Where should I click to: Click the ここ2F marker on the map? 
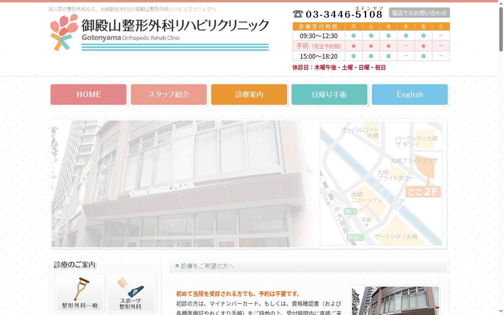[423, 191]
